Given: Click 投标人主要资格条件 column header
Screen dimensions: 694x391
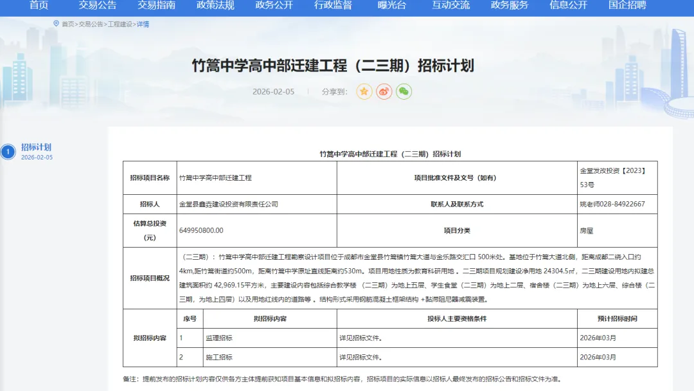Looking at the screenshot, I should [x=457, y=319].
